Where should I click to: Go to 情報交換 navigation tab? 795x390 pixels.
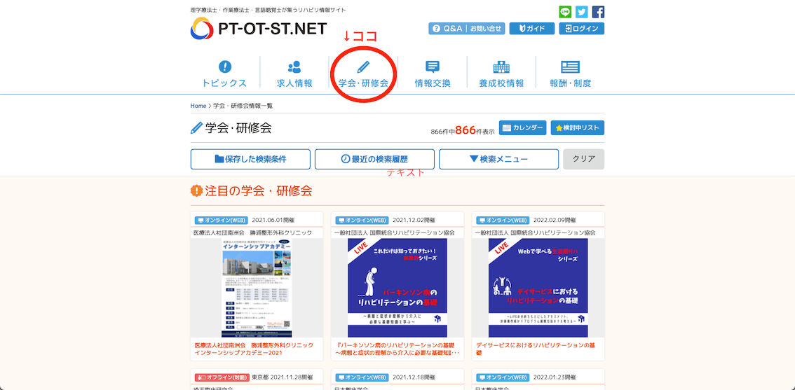(x=433, y=74)
